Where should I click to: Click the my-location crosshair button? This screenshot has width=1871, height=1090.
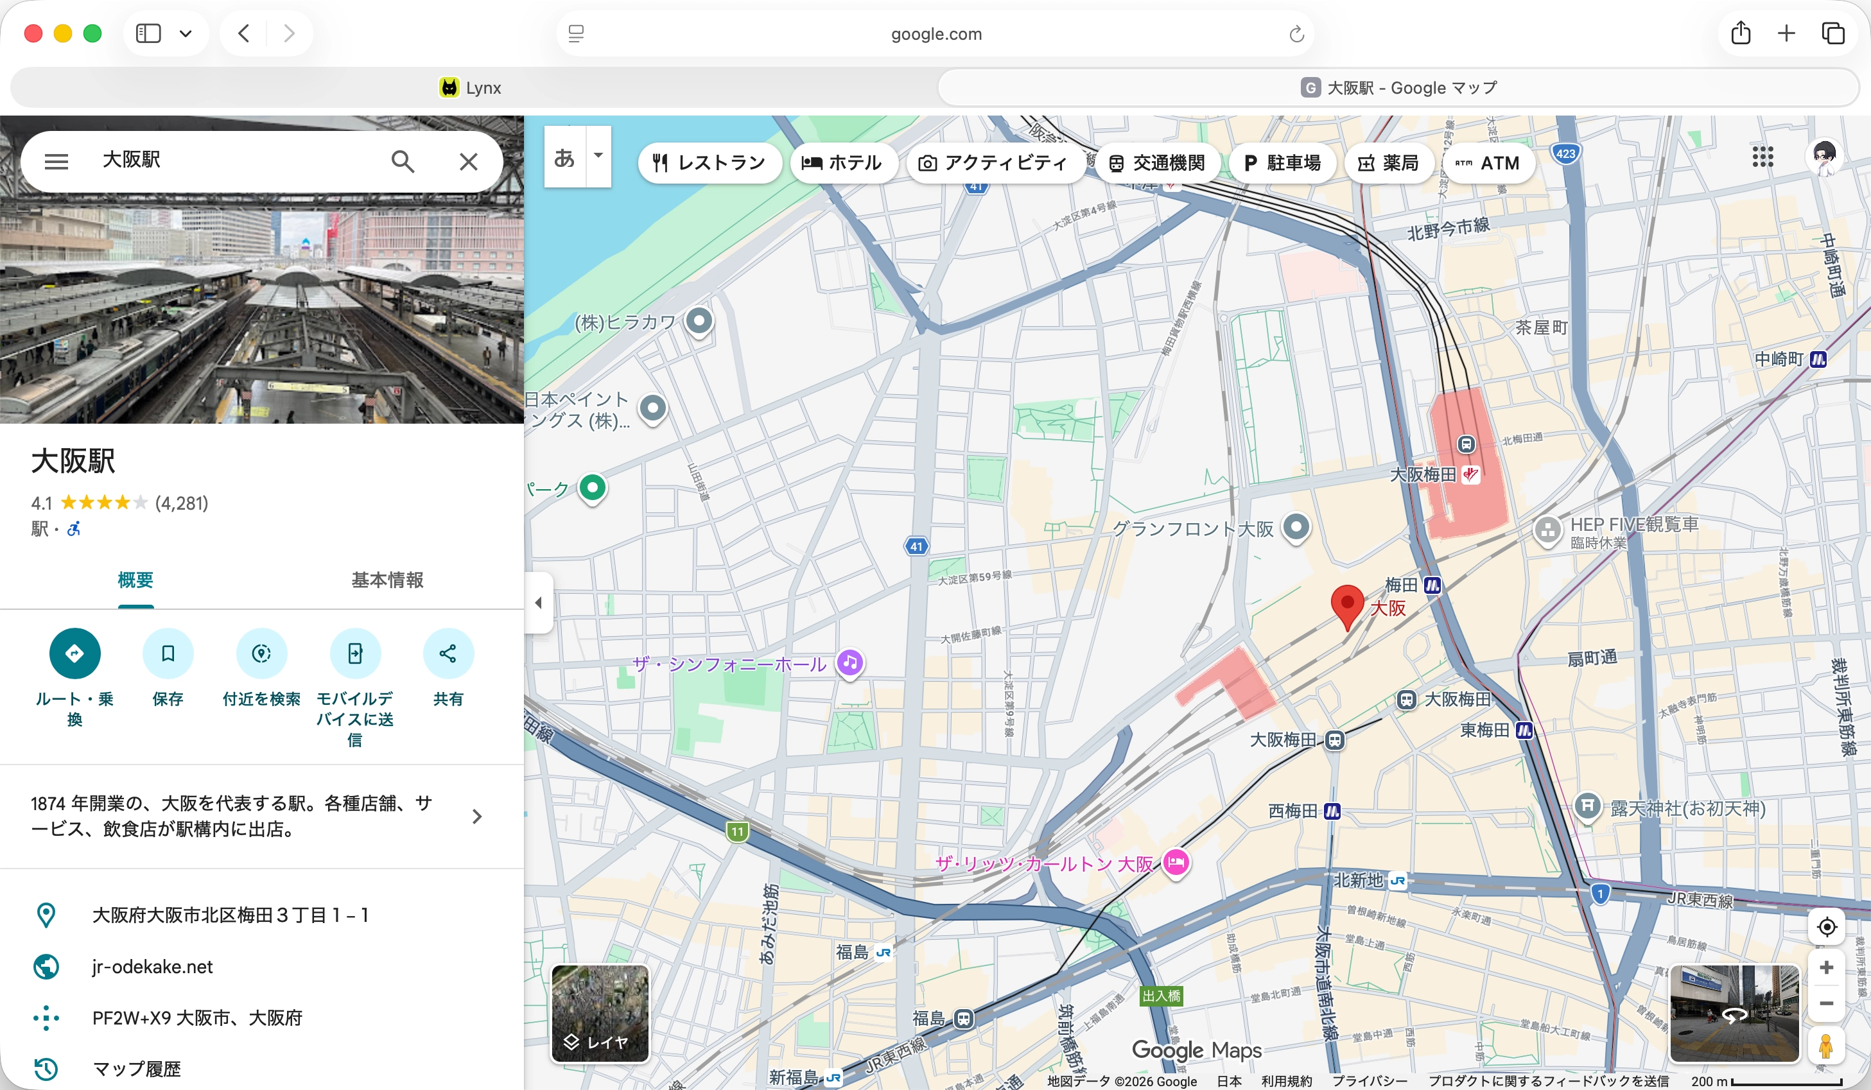[x=1827, y=927]
